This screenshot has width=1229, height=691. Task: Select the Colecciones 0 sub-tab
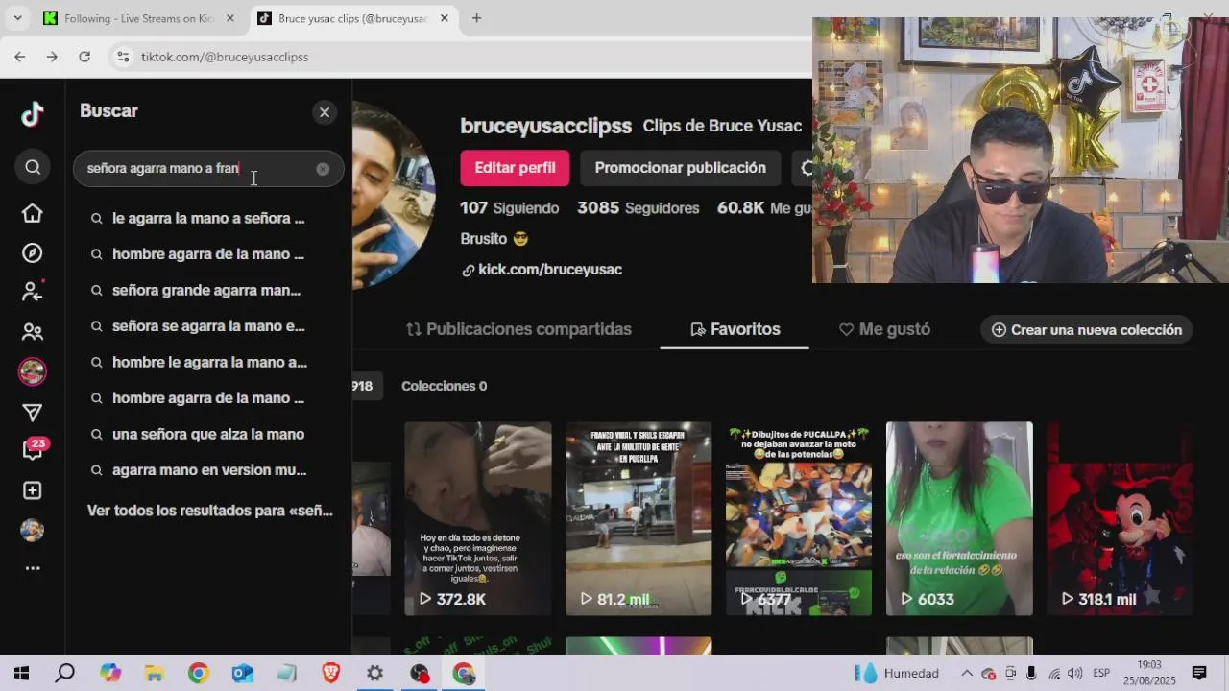tap(444, 386)
